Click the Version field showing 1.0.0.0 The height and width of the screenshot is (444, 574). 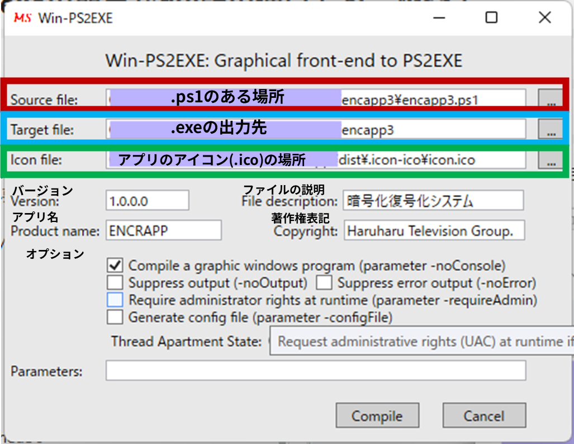[148, 200]
